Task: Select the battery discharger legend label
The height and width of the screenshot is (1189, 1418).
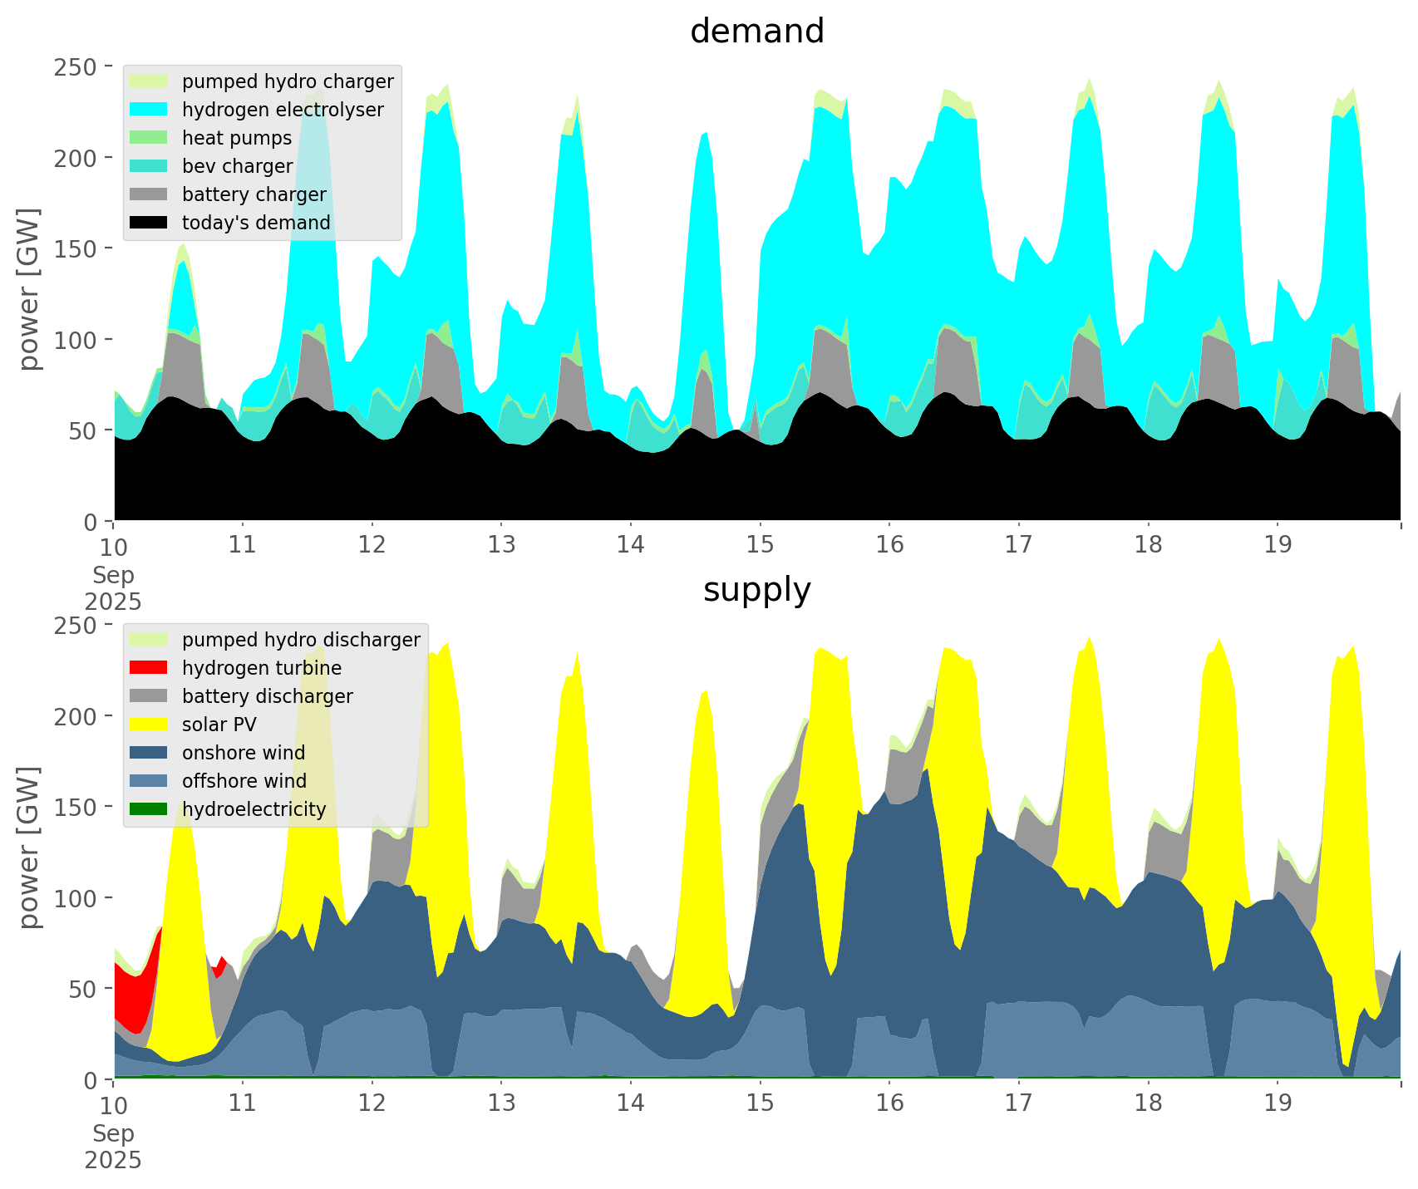Action: click(267, 696)
